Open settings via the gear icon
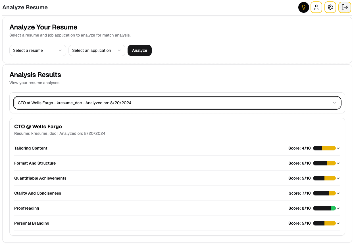Image resolution: width=354 pixels, height=247 pixels. (330, 7)
